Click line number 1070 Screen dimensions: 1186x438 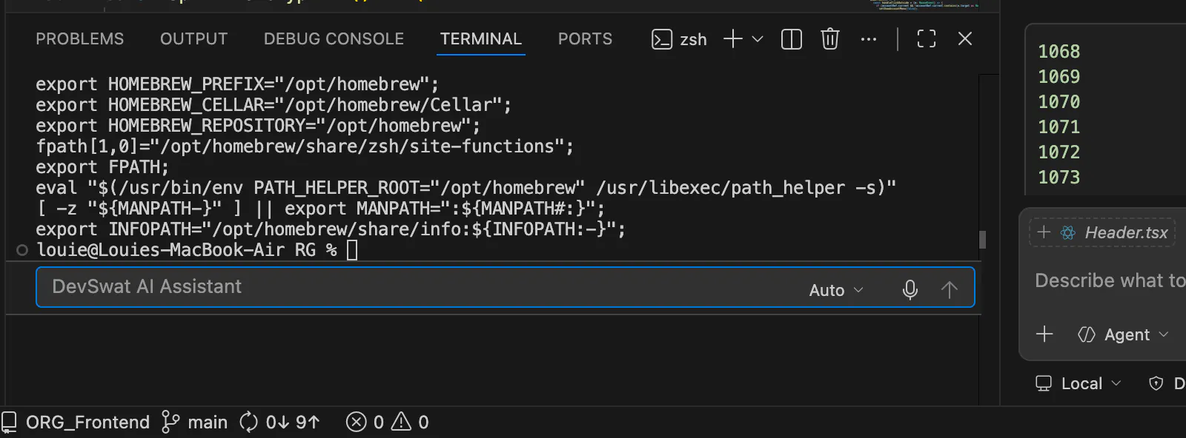pos(1059,102)
